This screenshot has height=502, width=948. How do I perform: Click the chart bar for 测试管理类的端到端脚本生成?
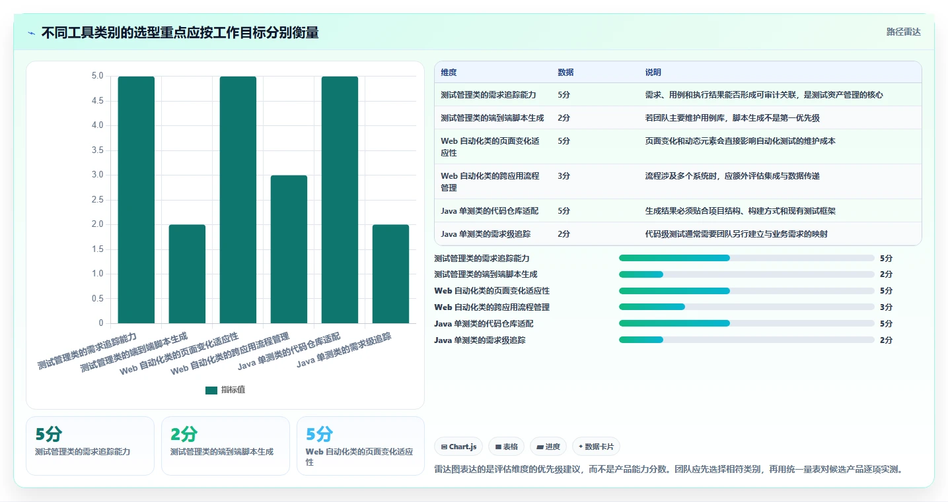[x=187, y=274]
